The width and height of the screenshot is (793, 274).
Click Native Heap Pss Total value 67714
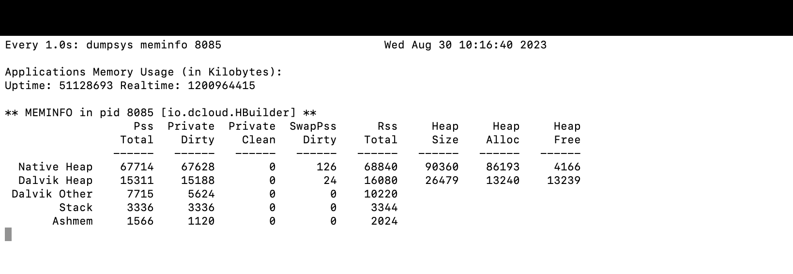click(137, 167)
